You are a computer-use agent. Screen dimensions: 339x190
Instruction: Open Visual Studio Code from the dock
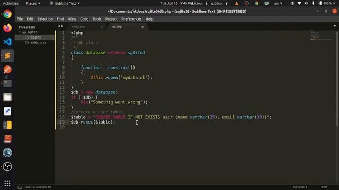click(x=7, y=42)
